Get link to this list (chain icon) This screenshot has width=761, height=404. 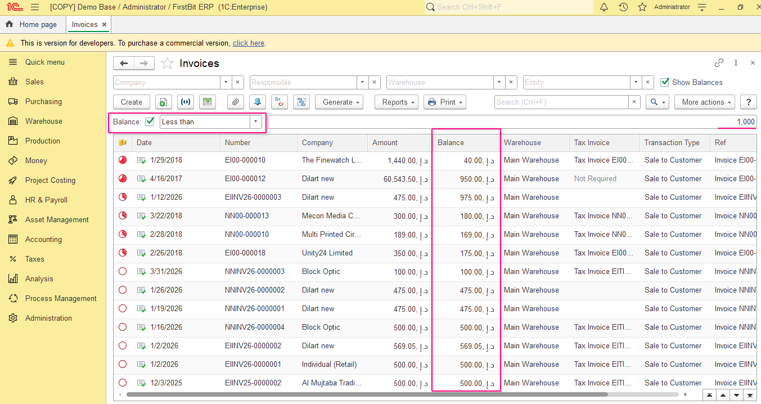719,63
